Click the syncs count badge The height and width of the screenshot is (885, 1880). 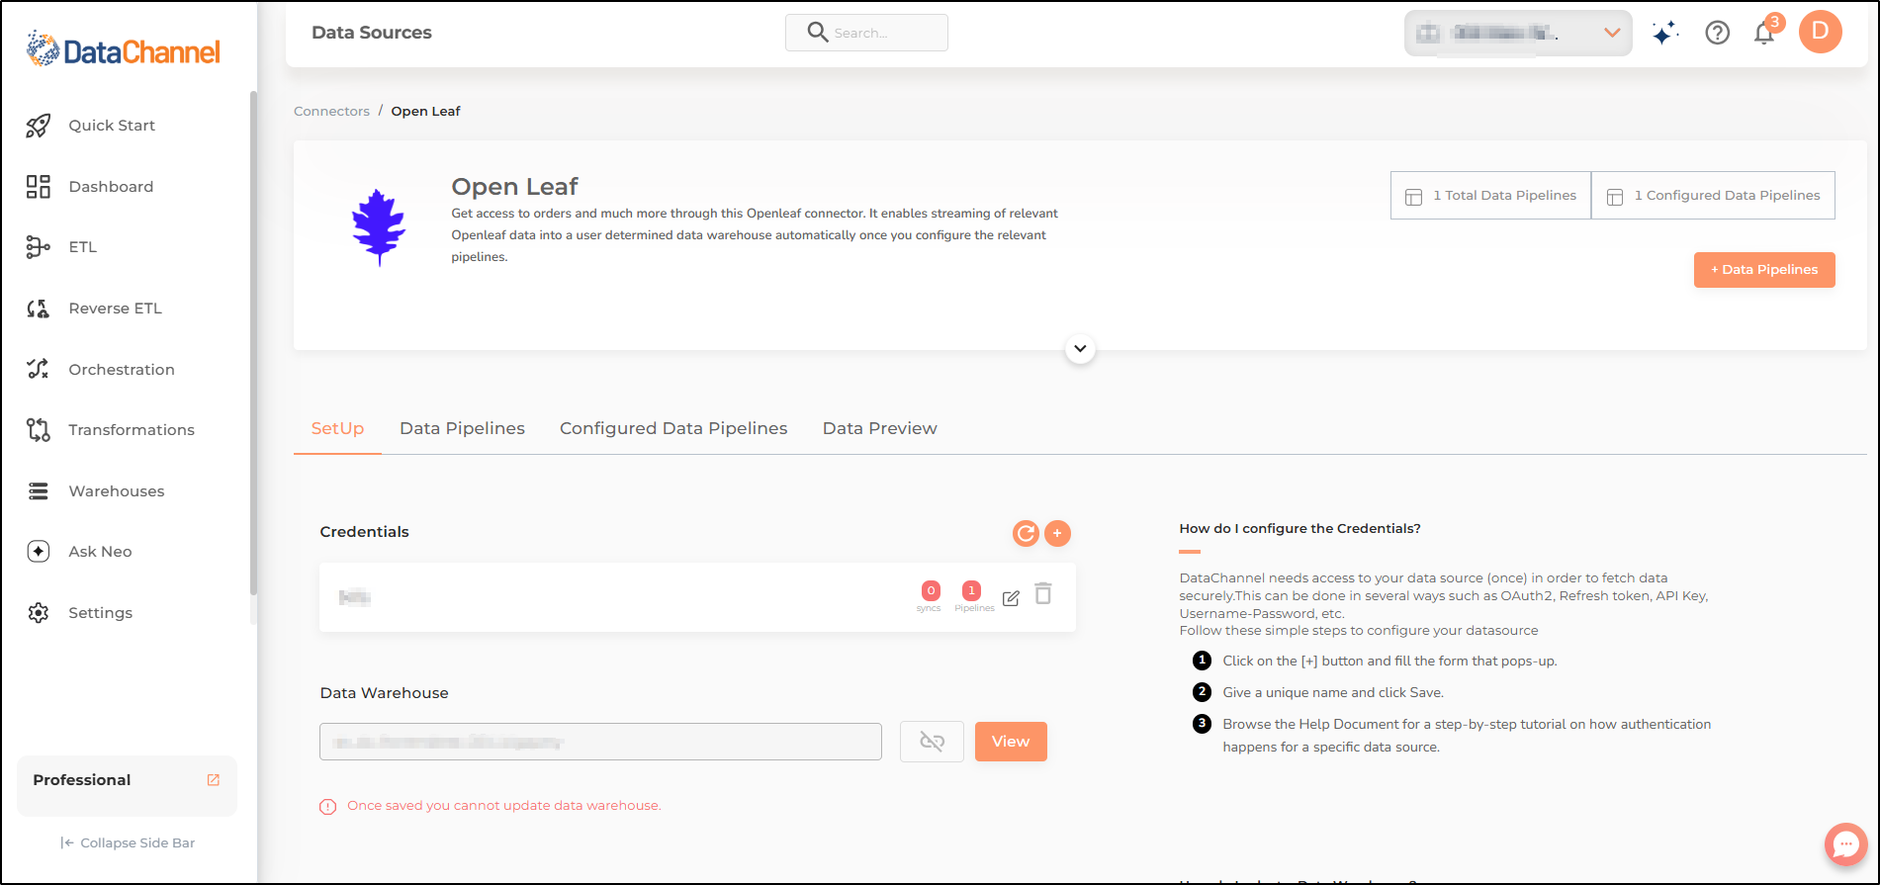click(x=931, y=591)
